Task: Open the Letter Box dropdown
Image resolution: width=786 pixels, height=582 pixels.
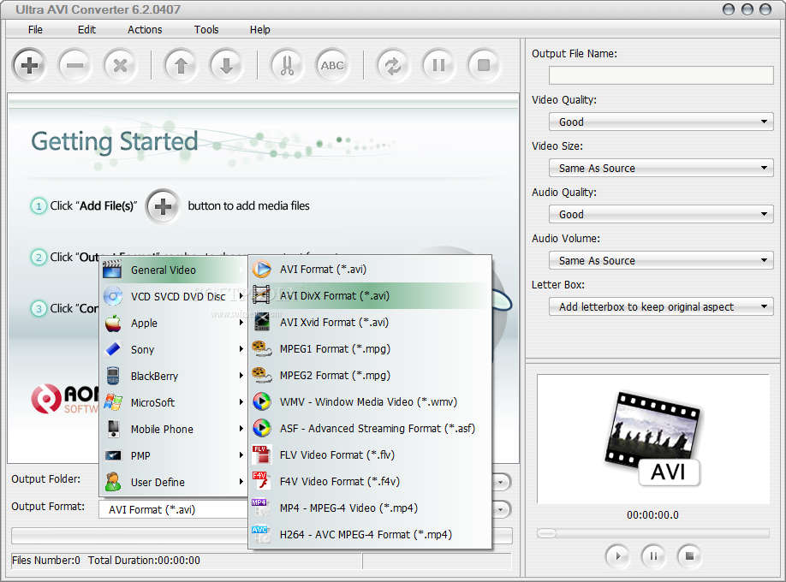Action: coord(661,306)
